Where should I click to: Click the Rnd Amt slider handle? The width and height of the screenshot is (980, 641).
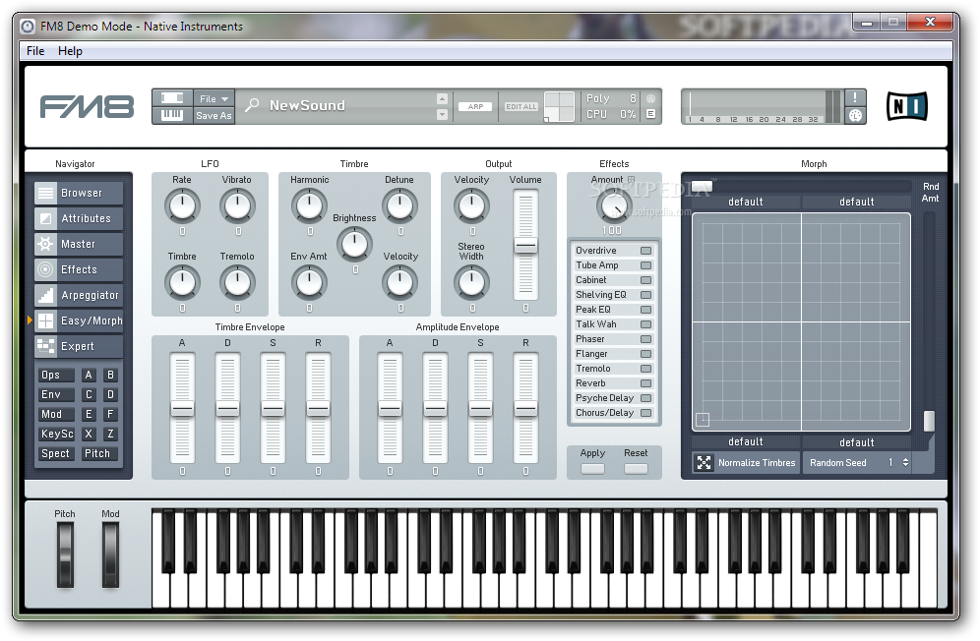coord(930,421)
